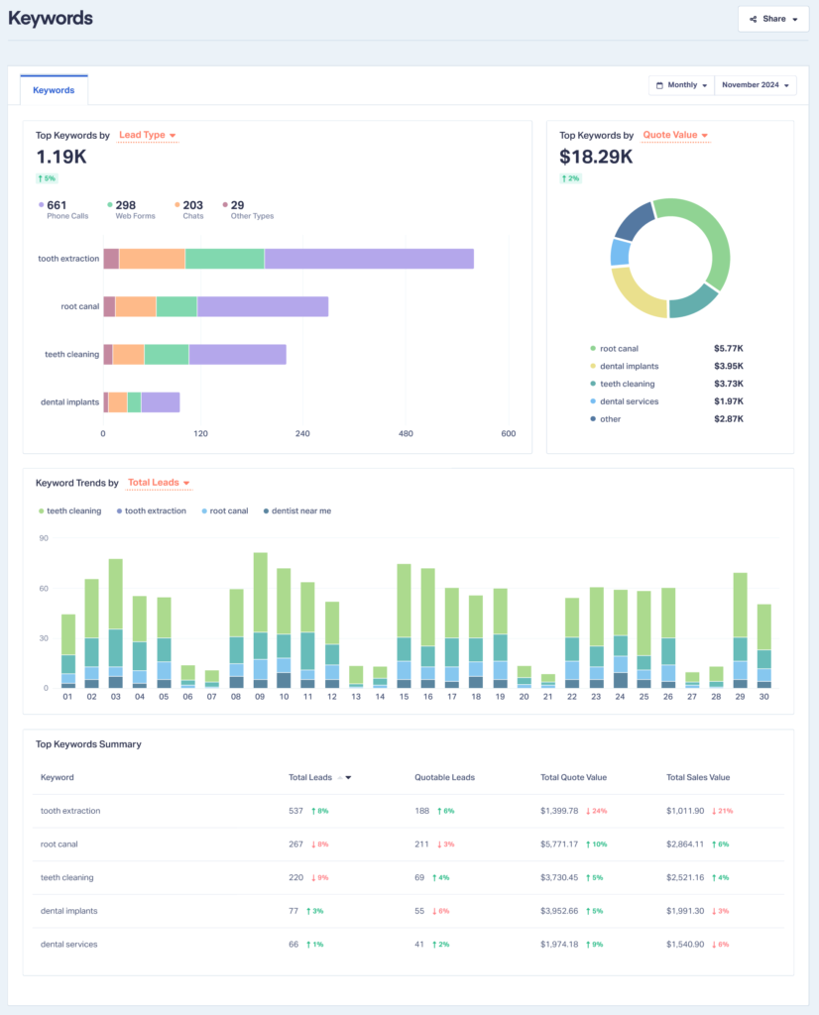The height and width of the screenshot is (1015, 819).
Task: Click the Total Sales Value column header
Action: point(698,777)
